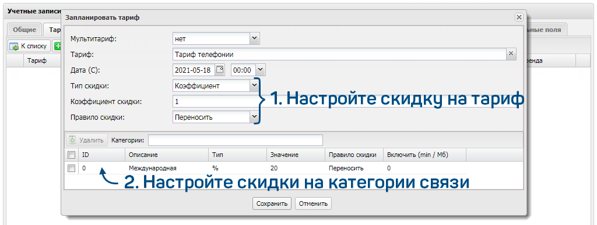Sort by the Значение column header
597x225 pixels.
click(296, 155)
